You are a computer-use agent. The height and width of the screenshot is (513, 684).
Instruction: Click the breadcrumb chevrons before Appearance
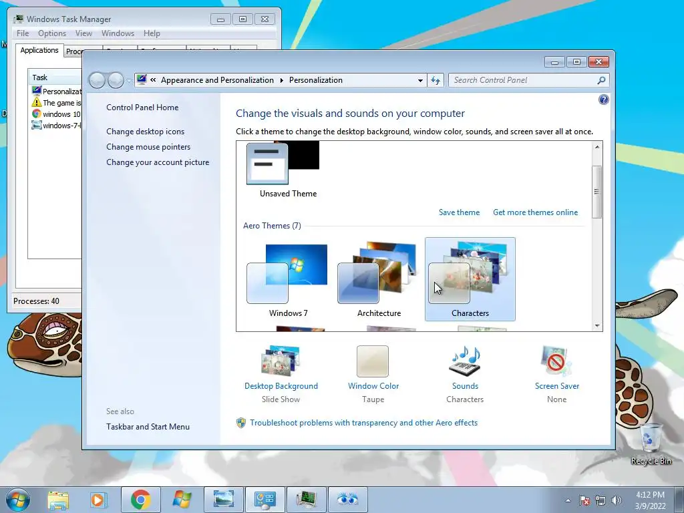tap(153, 80)
